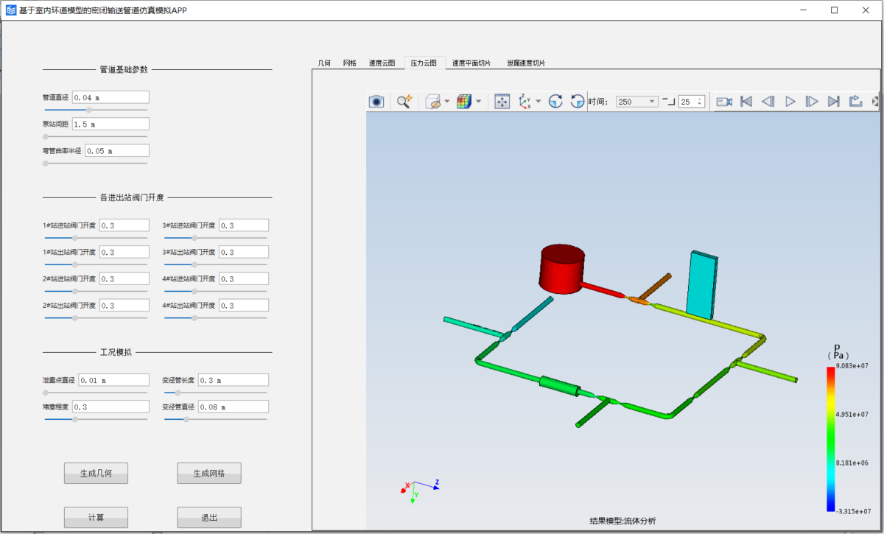Image resolution: width=884 pixels, height=534 pixels.
Task: Click the video camera record animation icon
Action: pos(724,102)
